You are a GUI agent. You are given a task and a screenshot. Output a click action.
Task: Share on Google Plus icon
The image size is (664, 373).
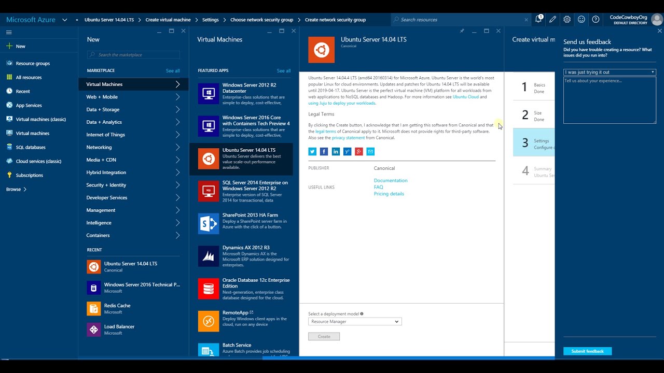pos(358,151)
